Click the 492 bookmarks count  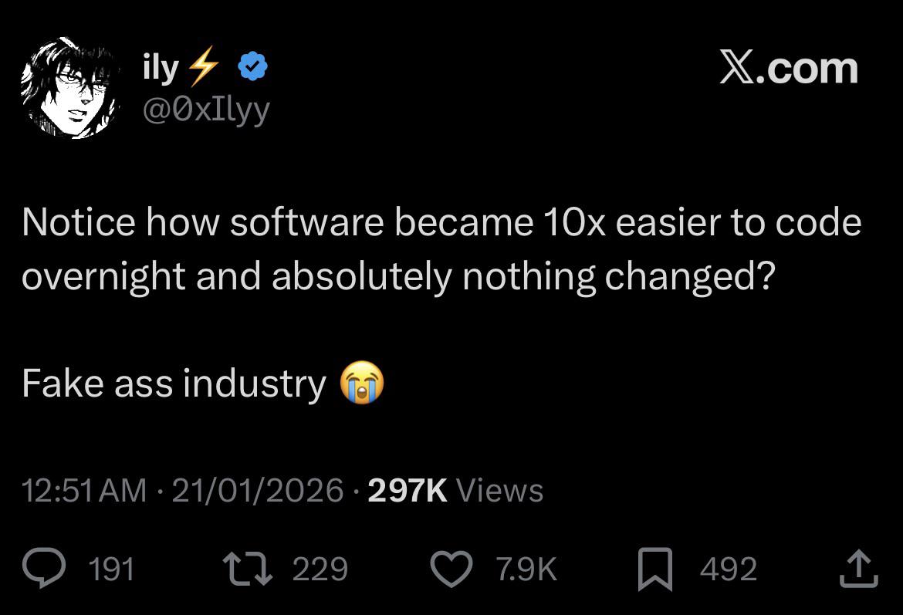pyautogui.click(x=729, y=569)
